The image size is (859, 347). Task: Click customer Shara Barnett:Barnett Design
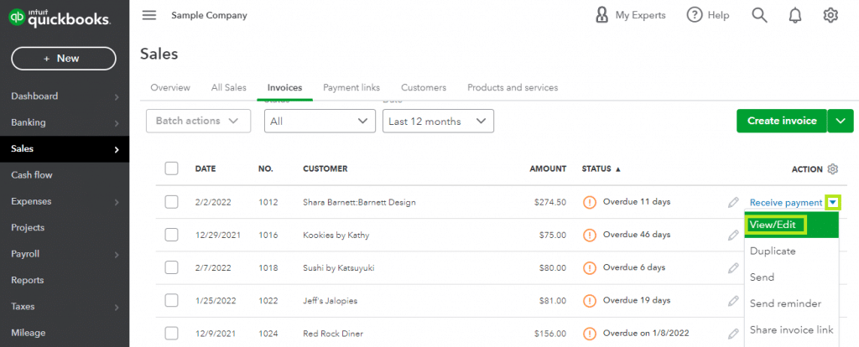[x=359, y=203]
